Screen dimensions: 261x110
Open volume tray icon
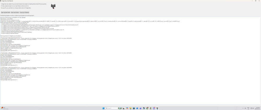[253, 108]
